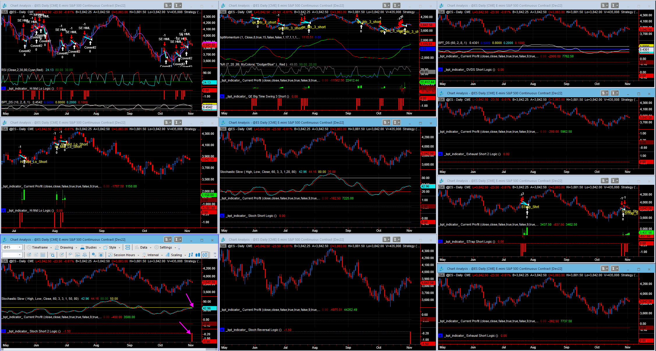Expand the Timeframe dropdown arrow
Viewport: 656px width, 351px height.
[x=51, y=248]
